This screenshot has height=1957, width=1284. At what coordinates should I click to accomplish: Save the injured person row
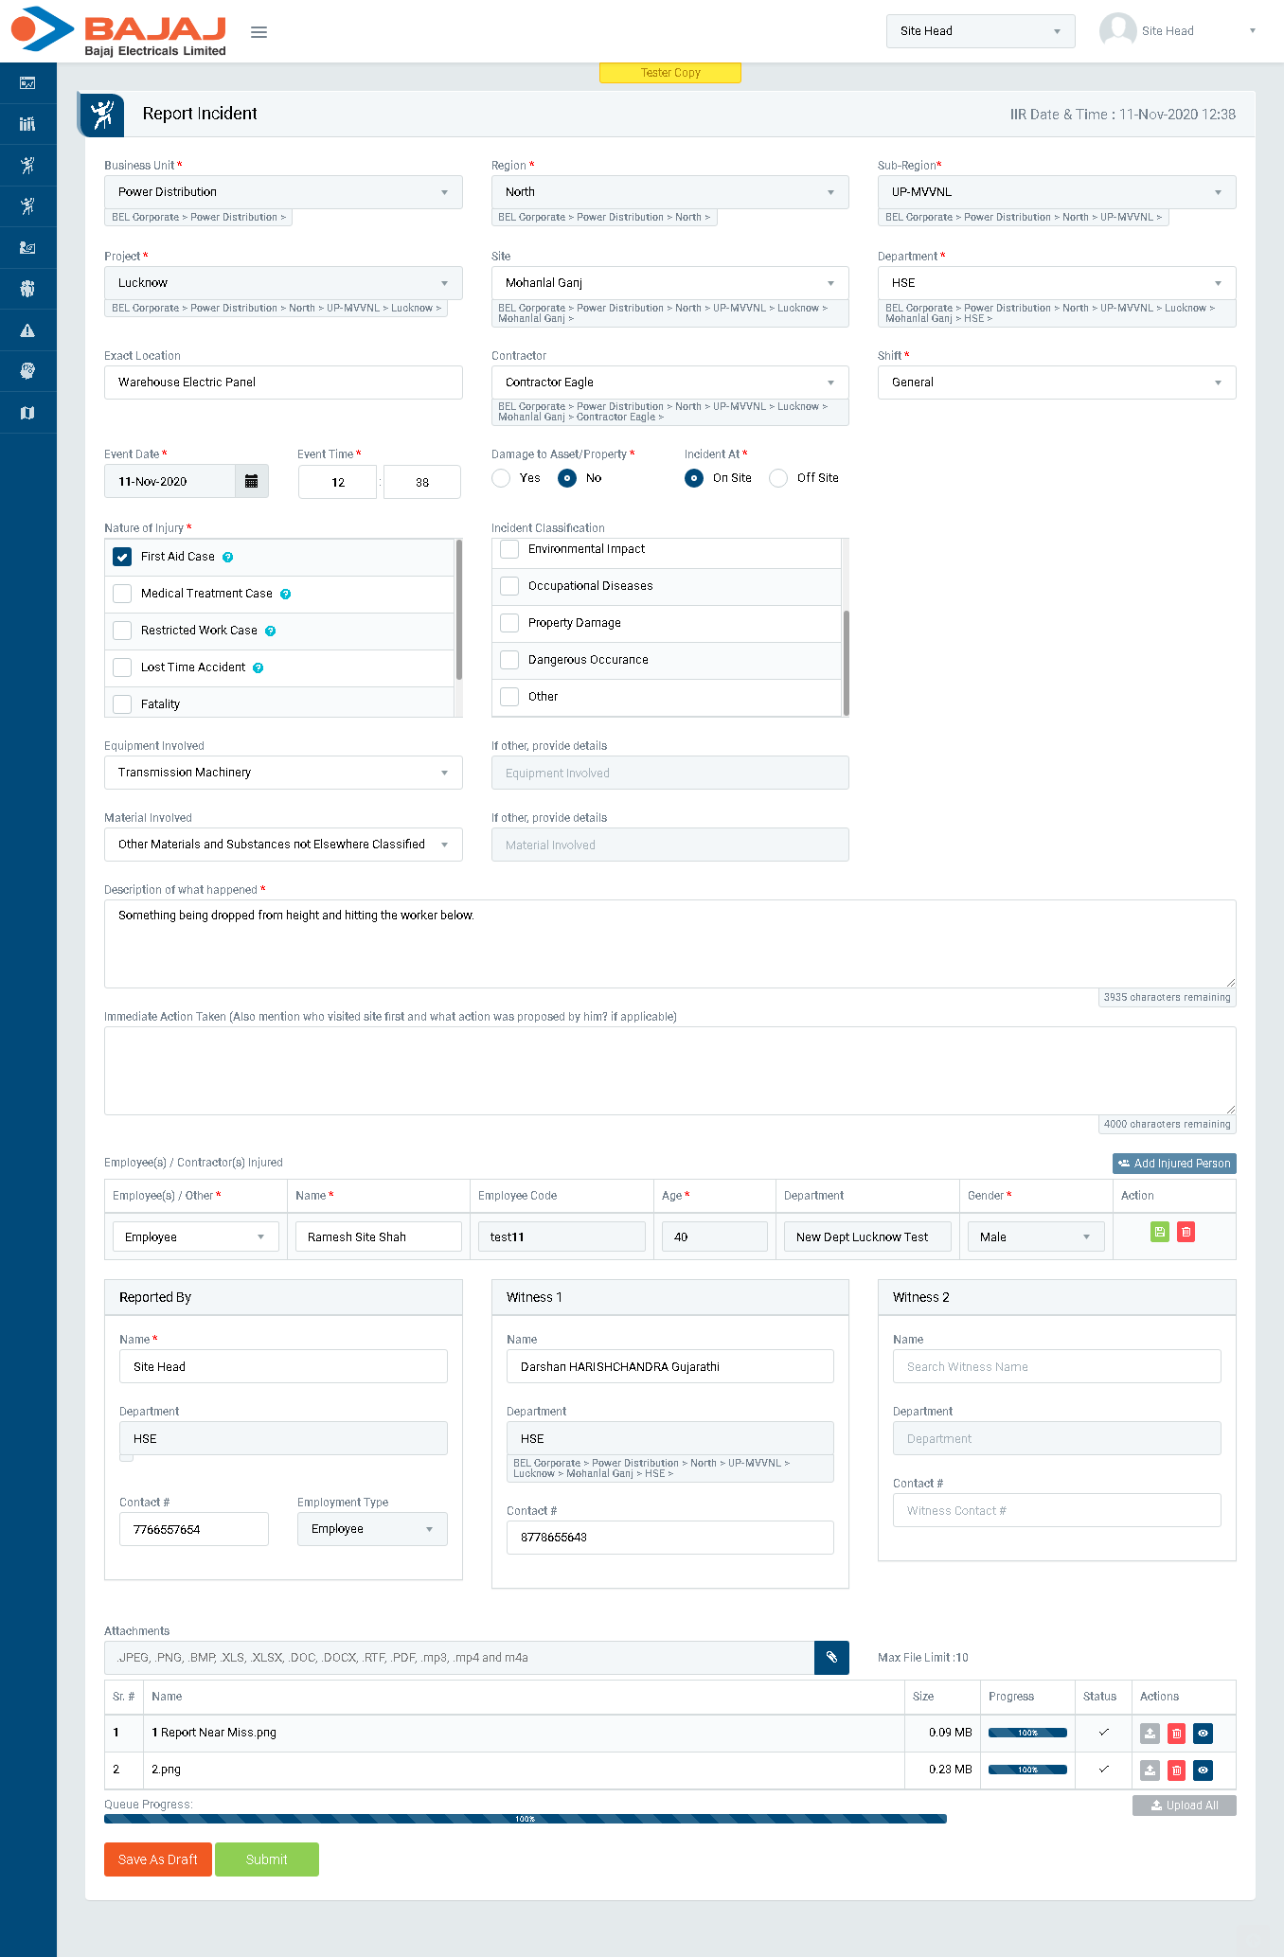point(1159,1232)
